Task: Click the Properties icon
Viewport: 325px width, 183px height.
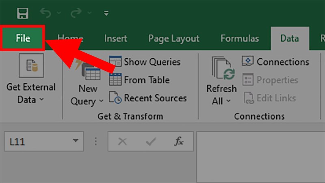Action: pyautogui.click(x=248, y=79)
